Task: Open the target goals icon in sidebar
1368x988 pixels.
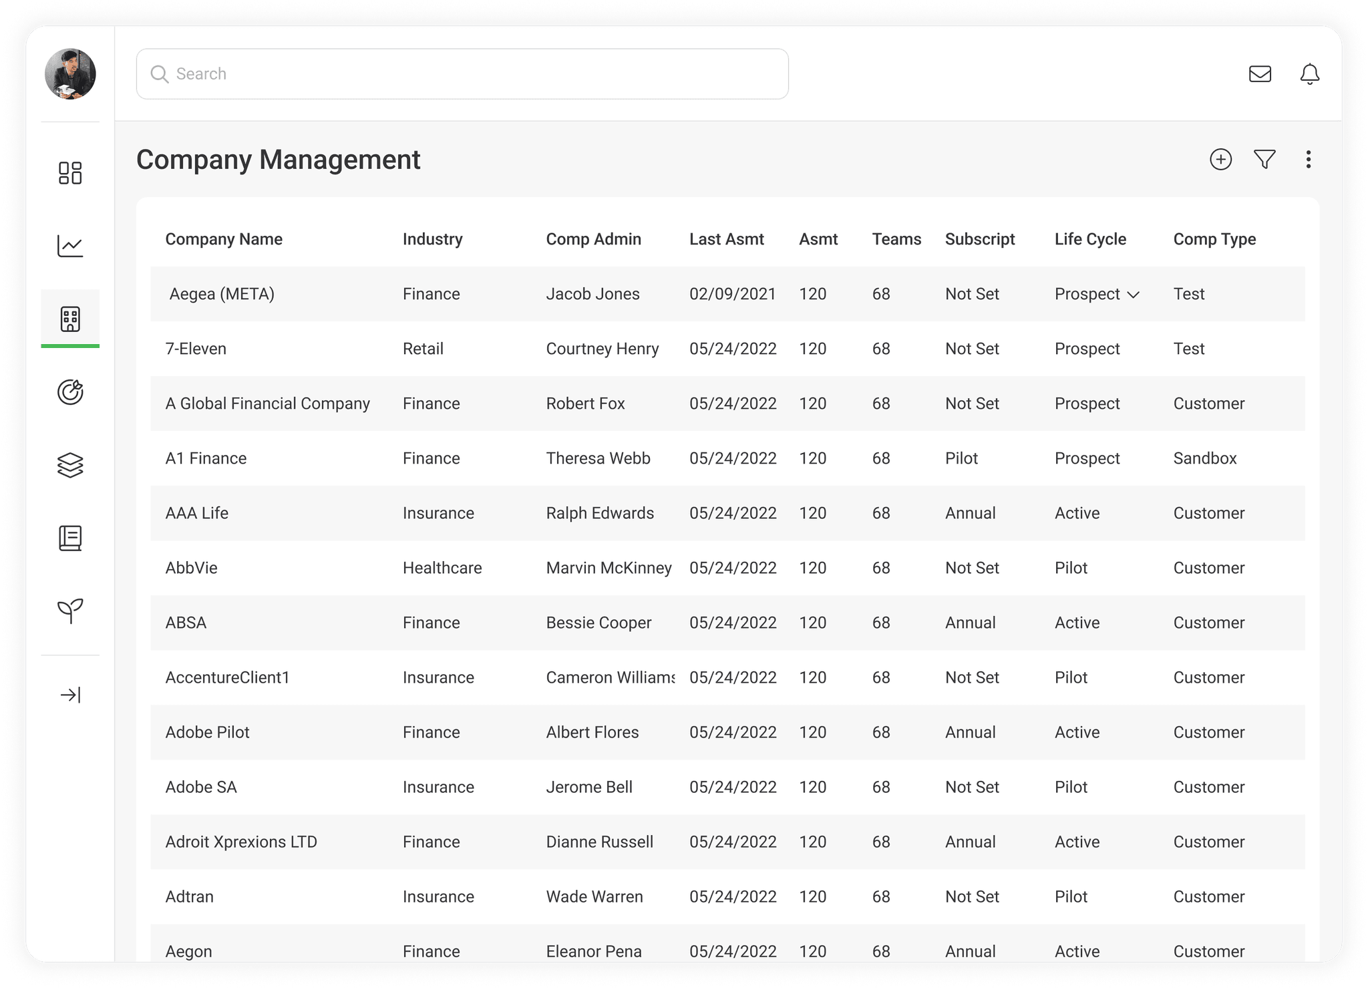Action: coord(70,392)
